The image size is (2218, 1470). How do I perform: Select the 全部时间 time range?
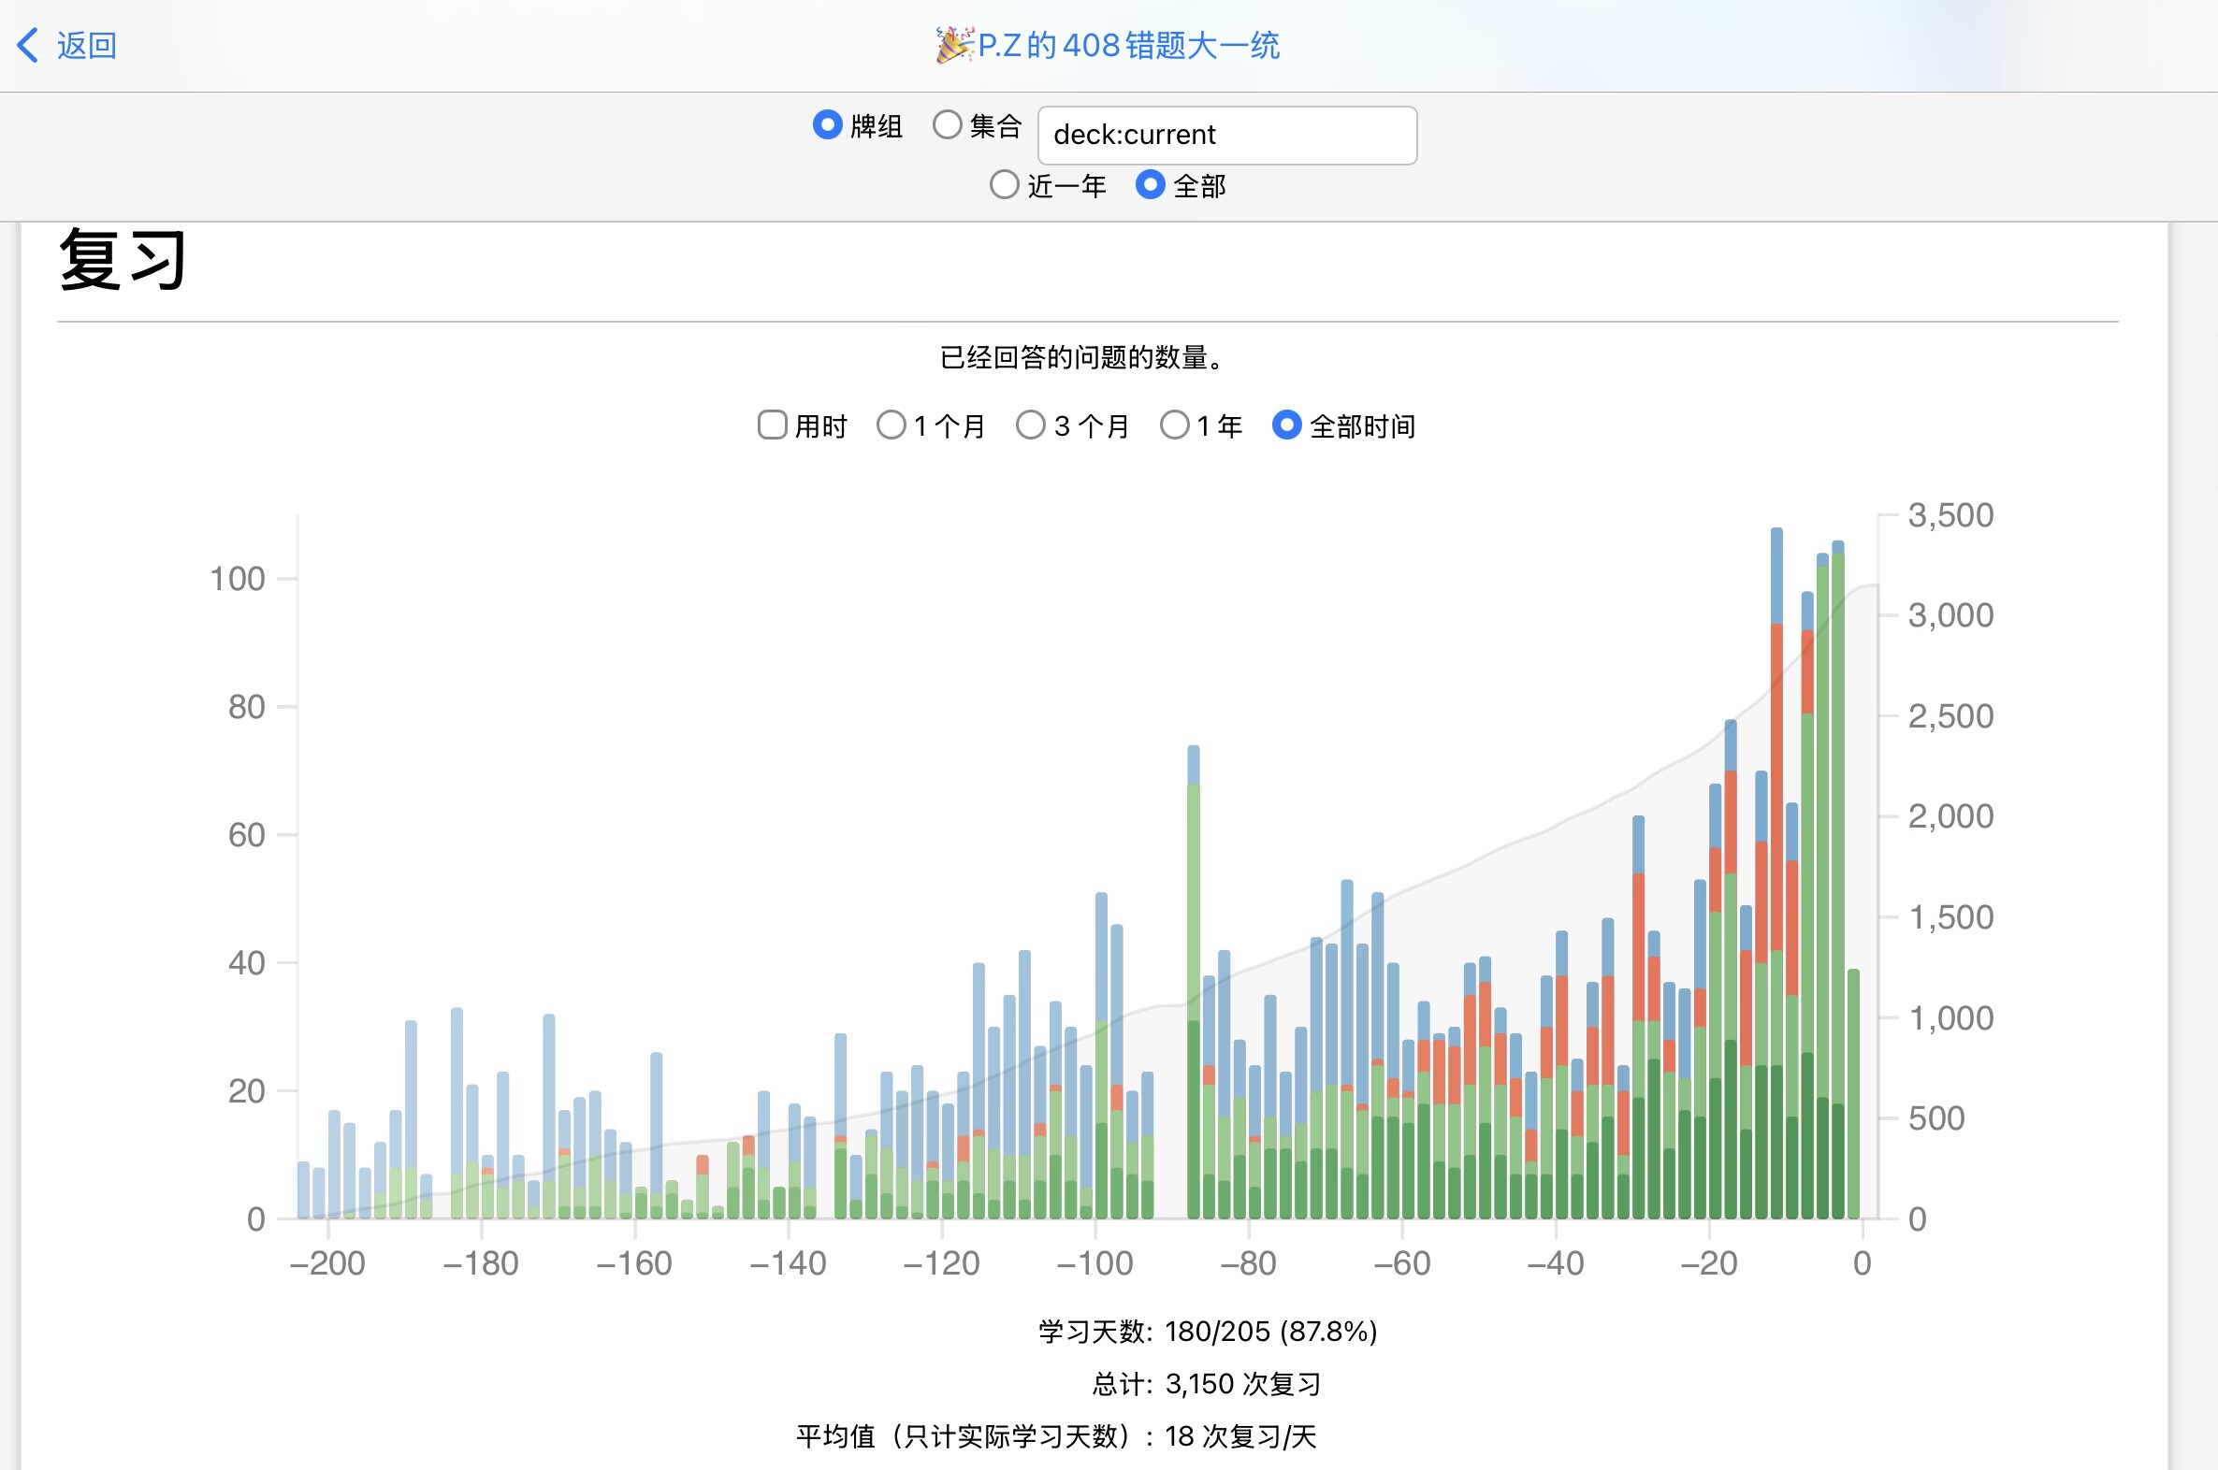(1285, 425)
